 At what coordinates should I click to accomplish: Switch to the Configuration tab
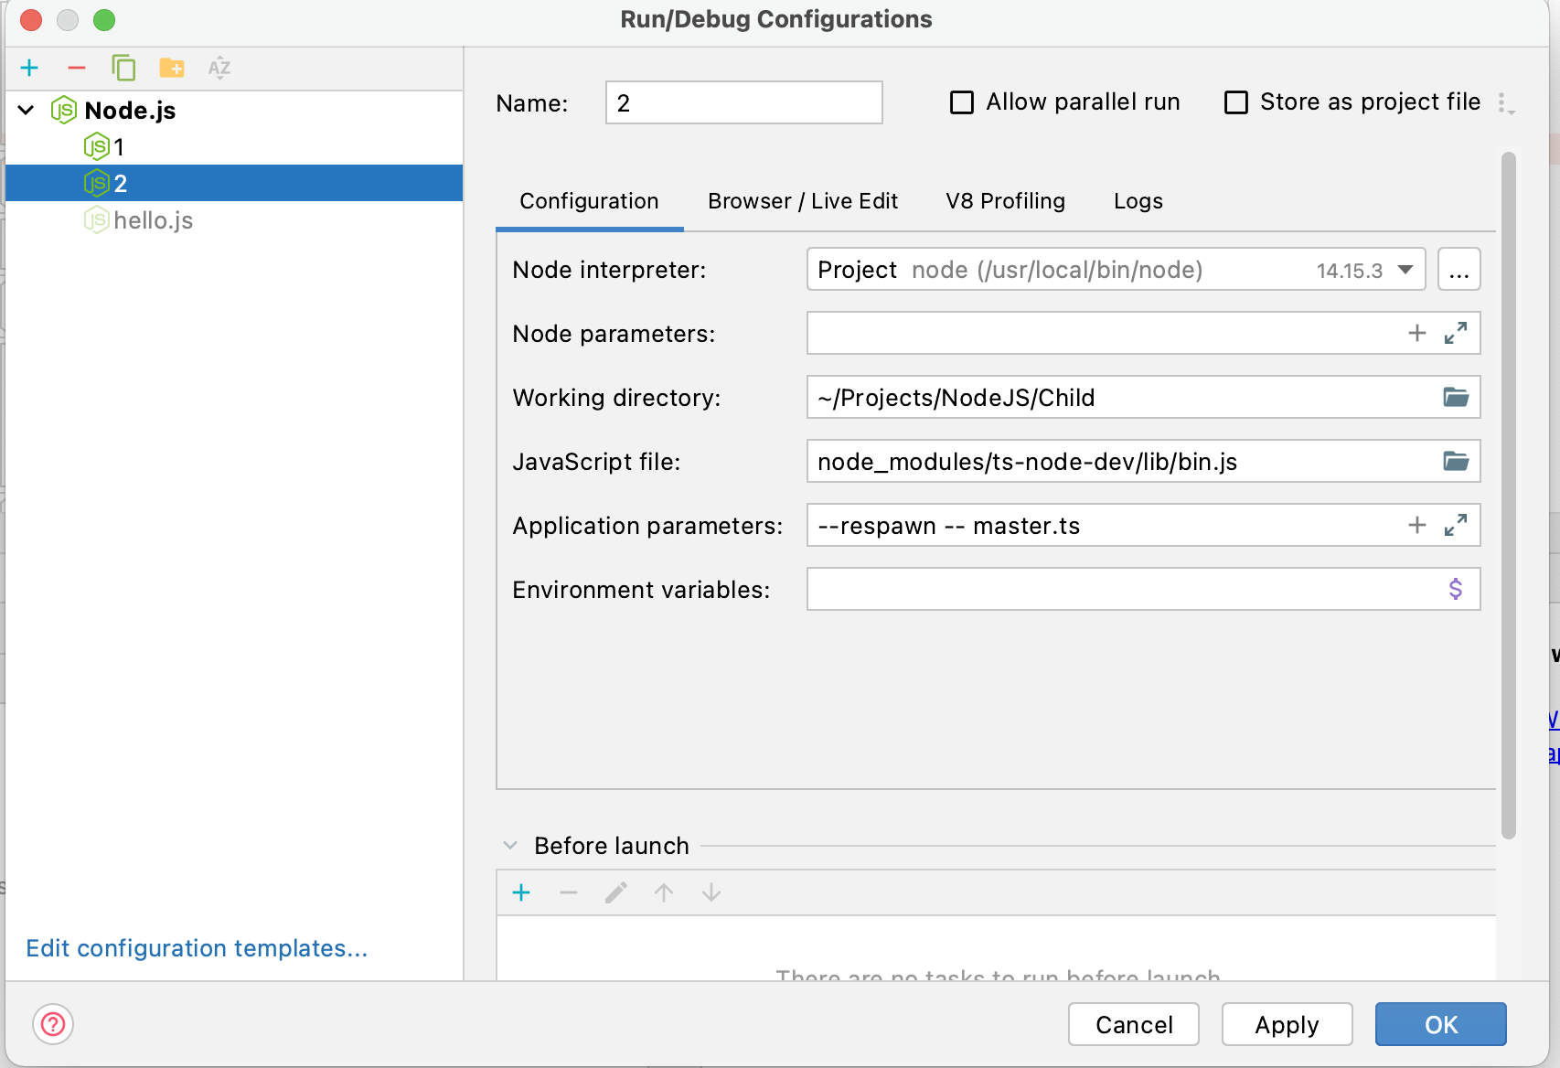click(589, 201)
